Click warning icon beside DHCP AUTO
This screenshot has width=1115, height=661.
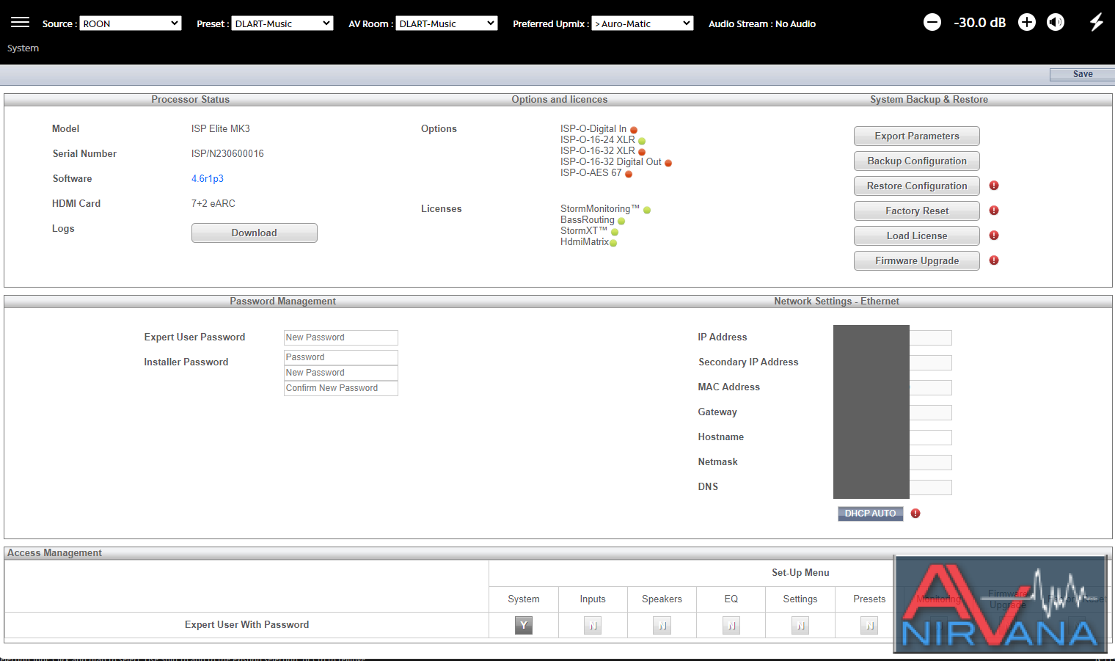[x=915, y=514]
